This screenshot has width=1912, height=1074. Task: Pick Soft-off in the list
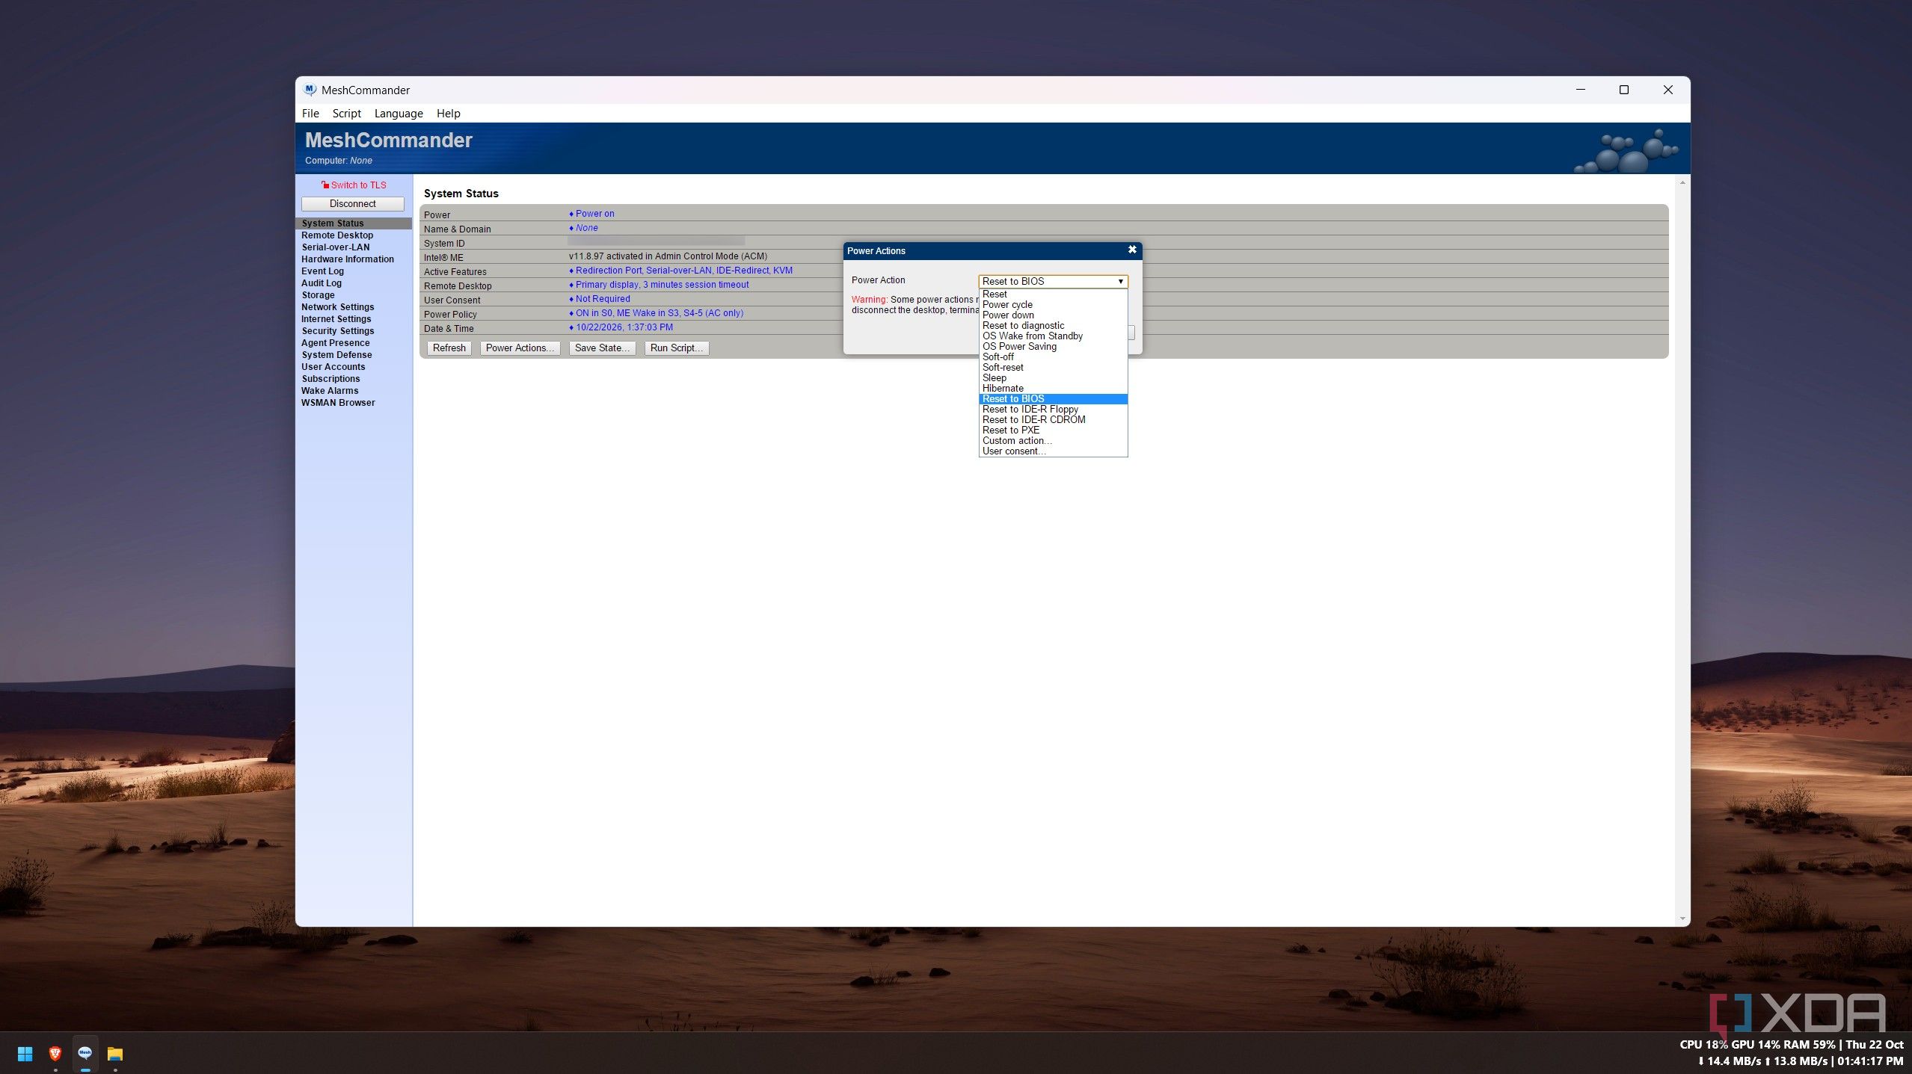[x=1052, y=357]
